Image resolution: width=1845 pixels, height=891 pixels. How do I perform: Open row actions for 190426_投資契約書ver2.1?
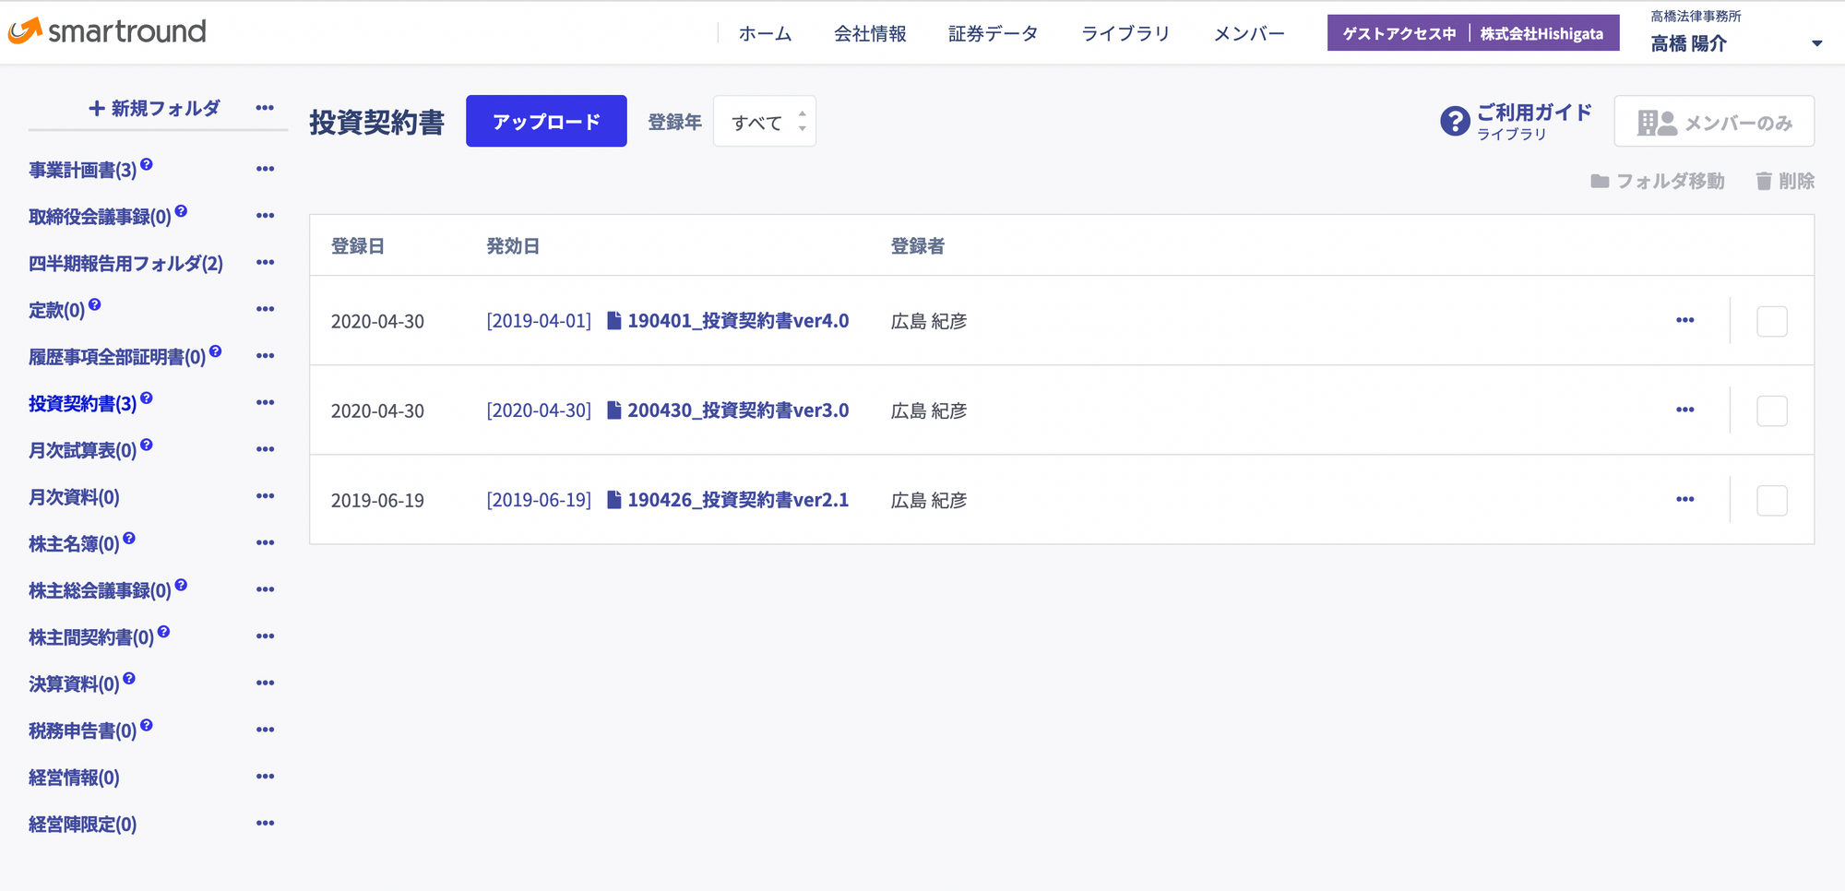[1685, 499]
